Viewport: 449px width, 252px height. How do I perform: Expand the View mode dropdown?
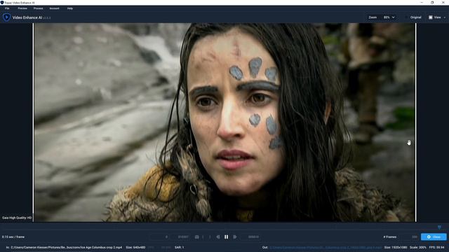click(x=445, y=17)
